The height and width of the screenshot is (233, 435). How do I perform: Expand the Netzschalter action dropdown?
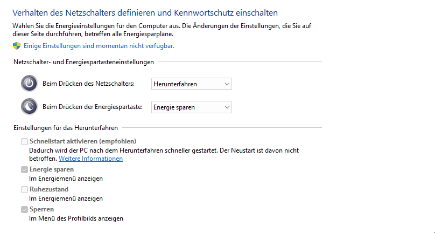pos(191,84)
